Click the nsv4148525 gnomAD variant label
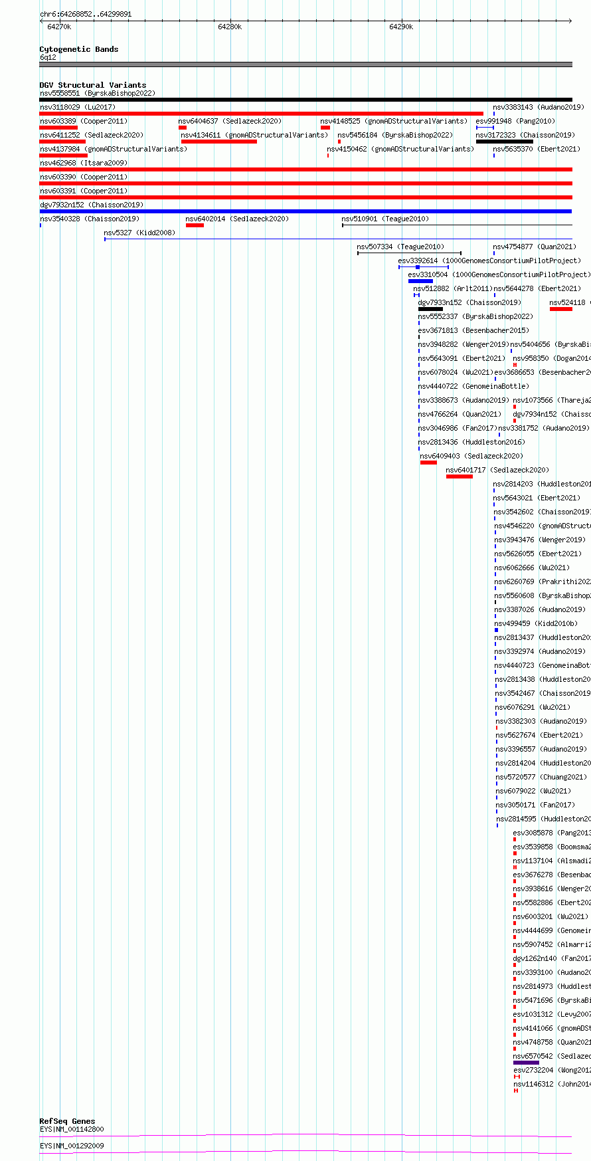The width and height of the screenshot is (591, 1161). pos(394,122)
